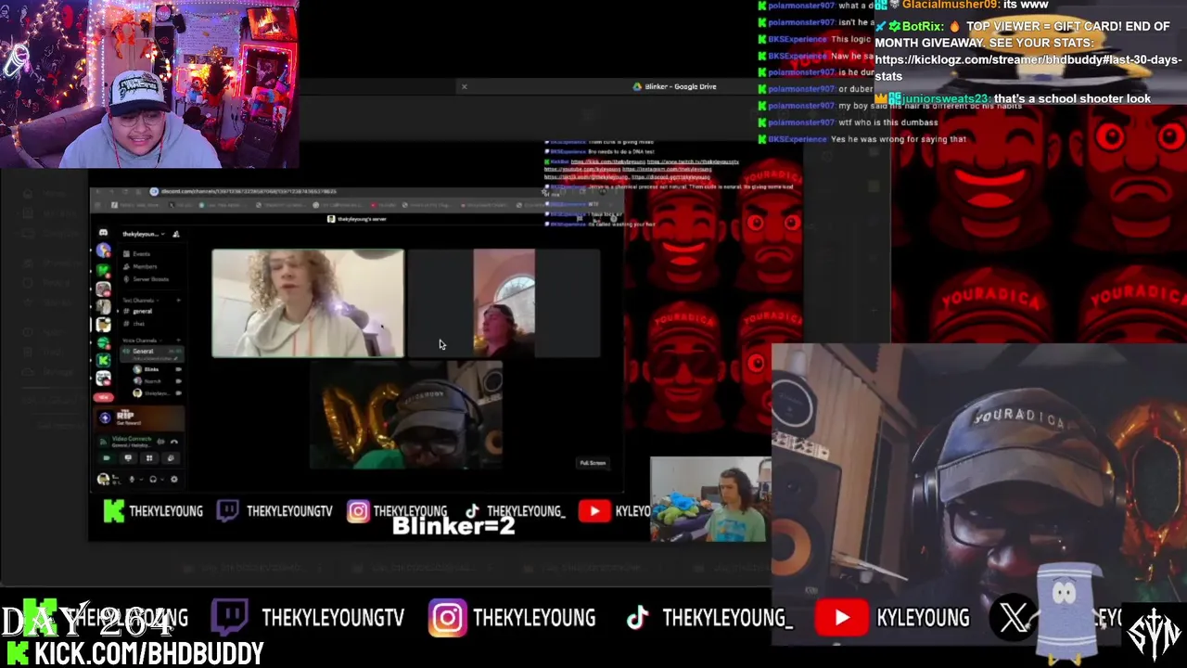The height and width of the screenshot is (668, 1187).
Task: Disconnect from the voice call
Action: (x=174, y=442)
